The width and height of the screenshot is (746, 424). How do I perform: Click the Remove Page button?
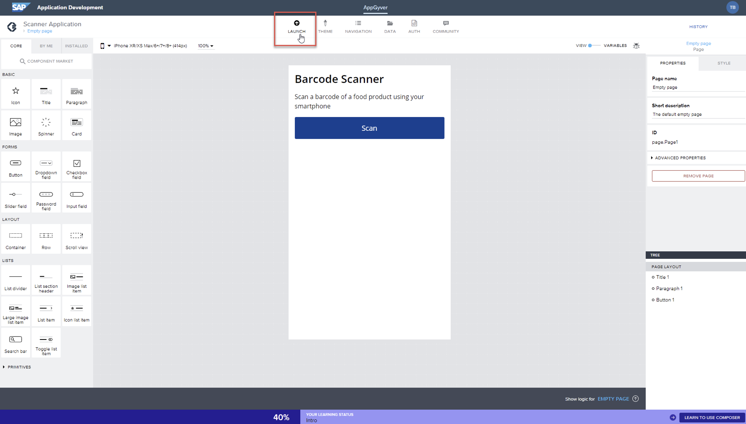[698, 176]
